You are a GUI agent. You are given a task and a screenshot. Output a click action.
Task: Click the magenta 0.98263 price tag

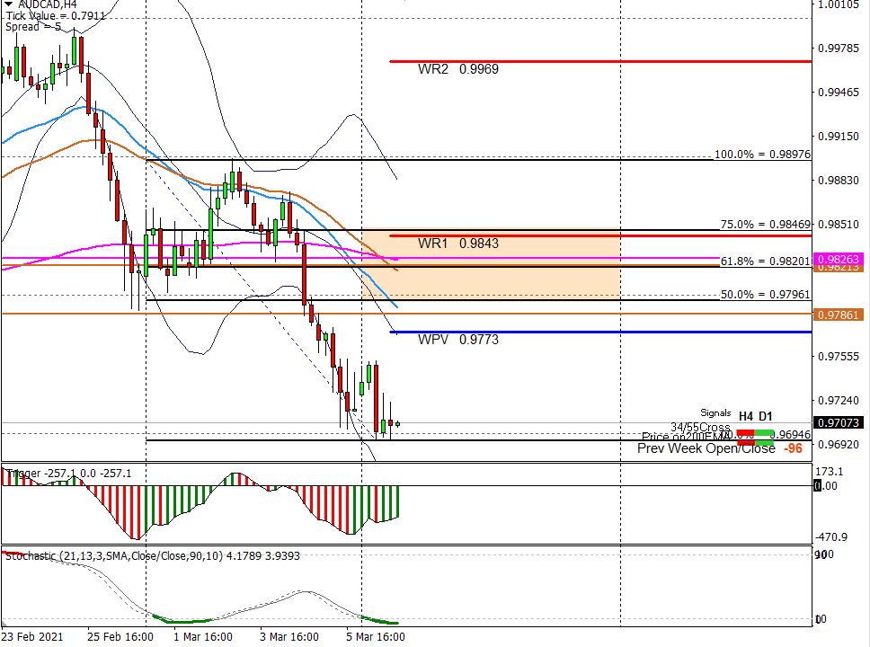pos(840,259)
